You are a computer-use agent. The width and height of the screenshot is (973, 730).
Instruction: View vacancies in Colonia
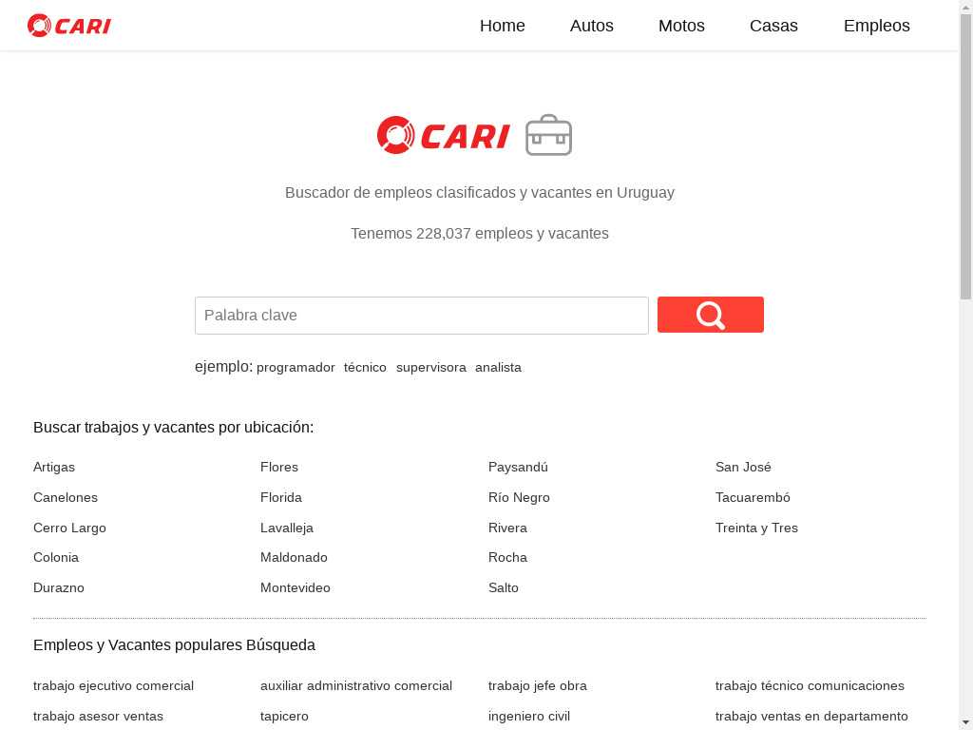[x=56, y=557]
